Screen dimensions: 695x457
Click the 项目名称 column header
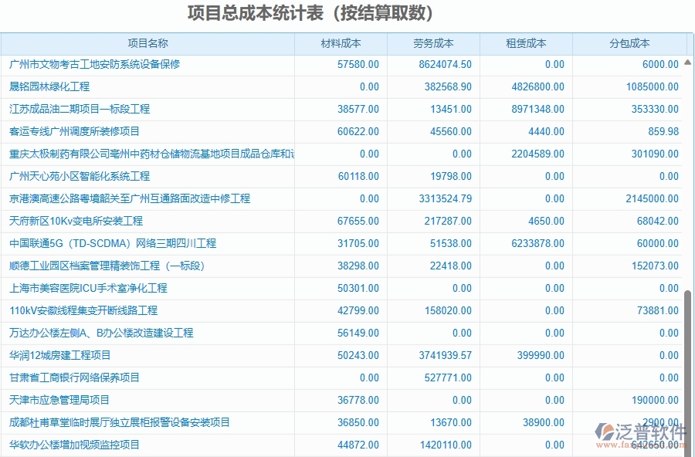148,44
